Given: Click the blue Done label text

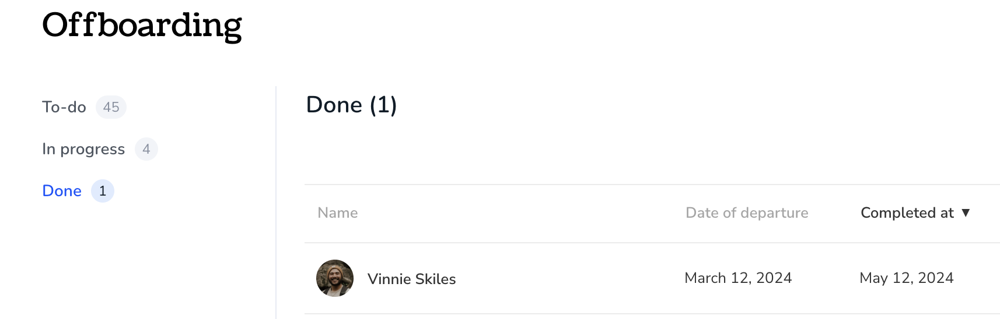Looking at the screenshot, I should coord(62,191).
